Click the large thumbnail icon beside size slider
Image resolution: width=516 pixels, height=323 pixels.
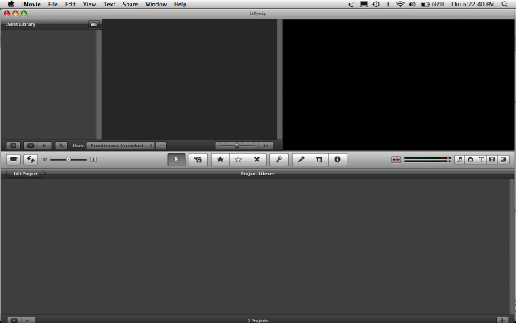[x=94, y=160]
